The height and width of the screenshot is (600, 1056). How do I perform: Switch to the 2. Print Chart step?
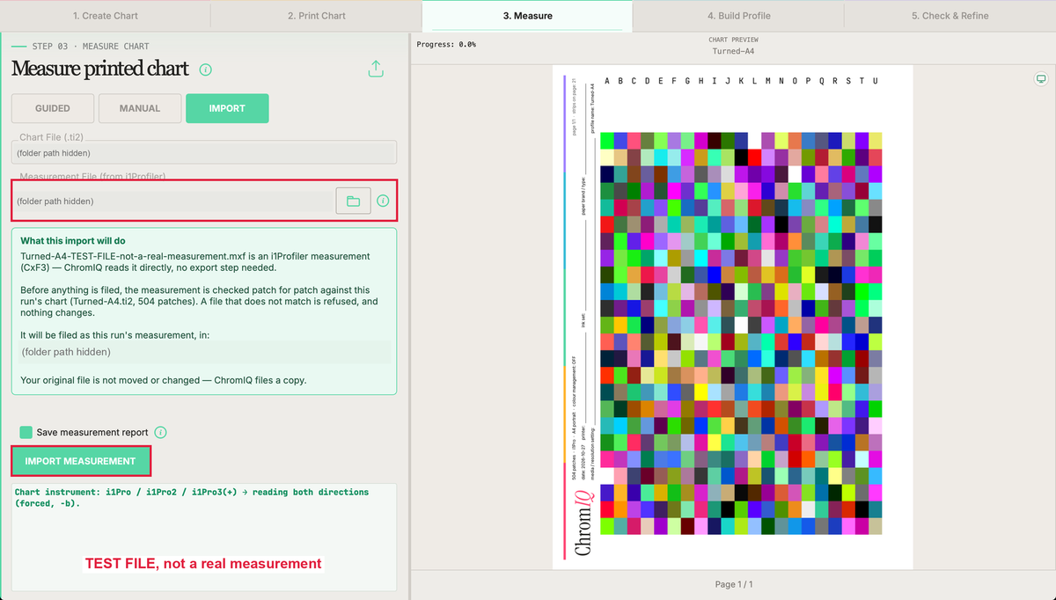(x=317, y=16)
